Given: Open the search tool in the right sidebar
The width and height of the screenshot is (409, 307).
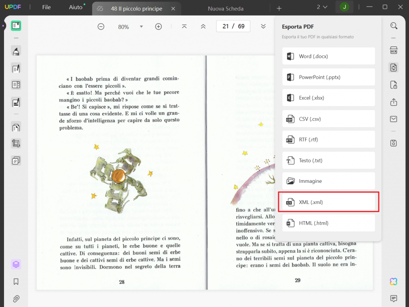Looking at the screenshot, I should [x=394, y=26].
